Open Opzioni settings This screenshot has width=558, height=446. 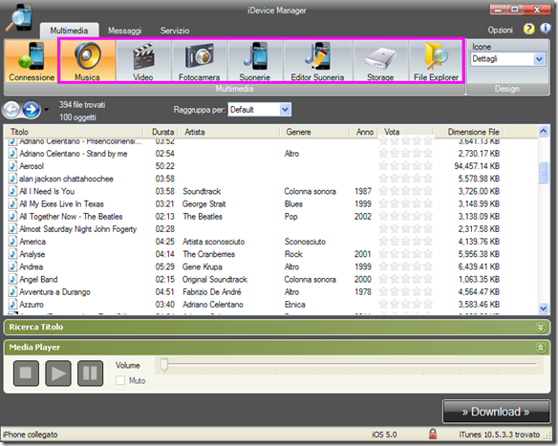(x=500, y=30)
